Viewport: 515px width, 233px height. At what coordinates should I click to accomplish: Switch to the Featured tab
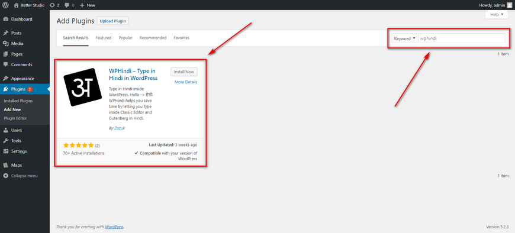(104, 38)
